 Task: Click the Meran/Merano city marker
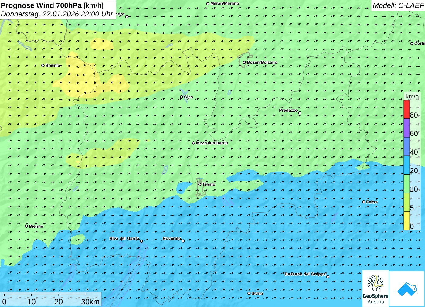[208, 4]
